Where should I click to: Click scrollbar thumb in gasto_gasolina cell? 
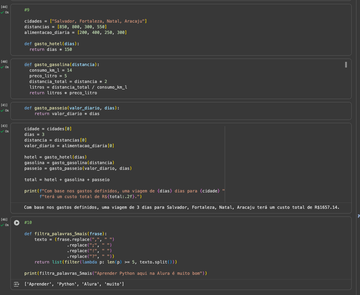[x=346, y=65]
